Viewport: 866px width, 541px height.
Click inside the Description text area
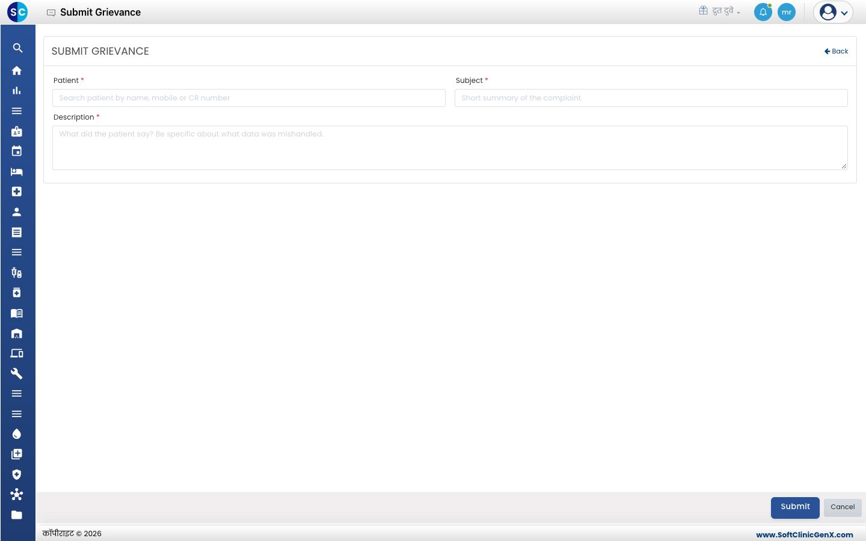click(x=450, y=148)
